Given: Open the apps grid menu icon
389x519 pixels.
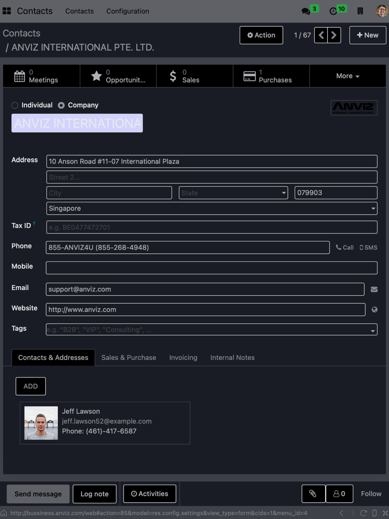Looking at the screenshot, I should pyautogui.click(x=7, y=11).
